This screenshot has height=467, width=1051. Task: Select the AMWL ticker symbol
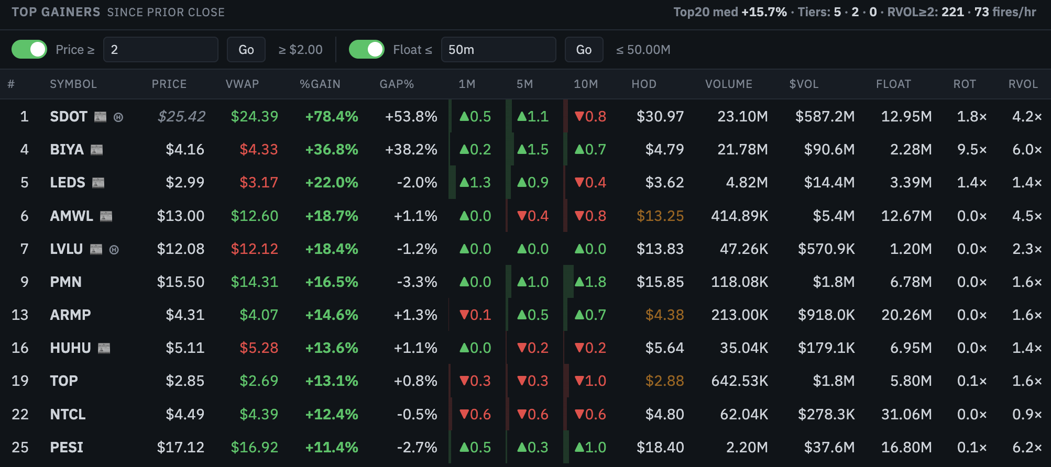[x=71, y=216]
